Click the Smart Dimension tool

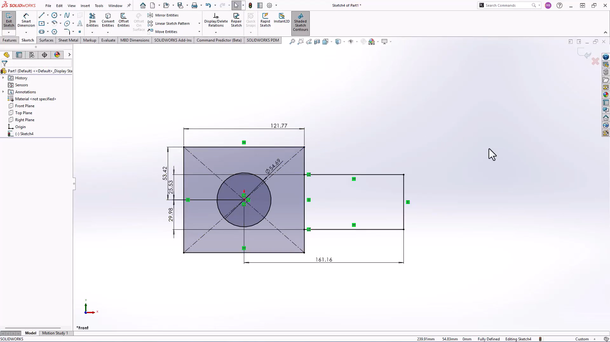(x=26, y=20)
